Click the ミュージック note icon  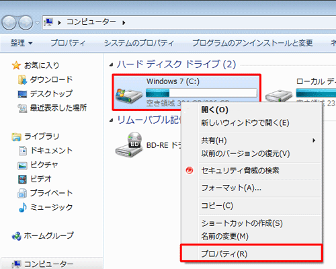(22, 207)
